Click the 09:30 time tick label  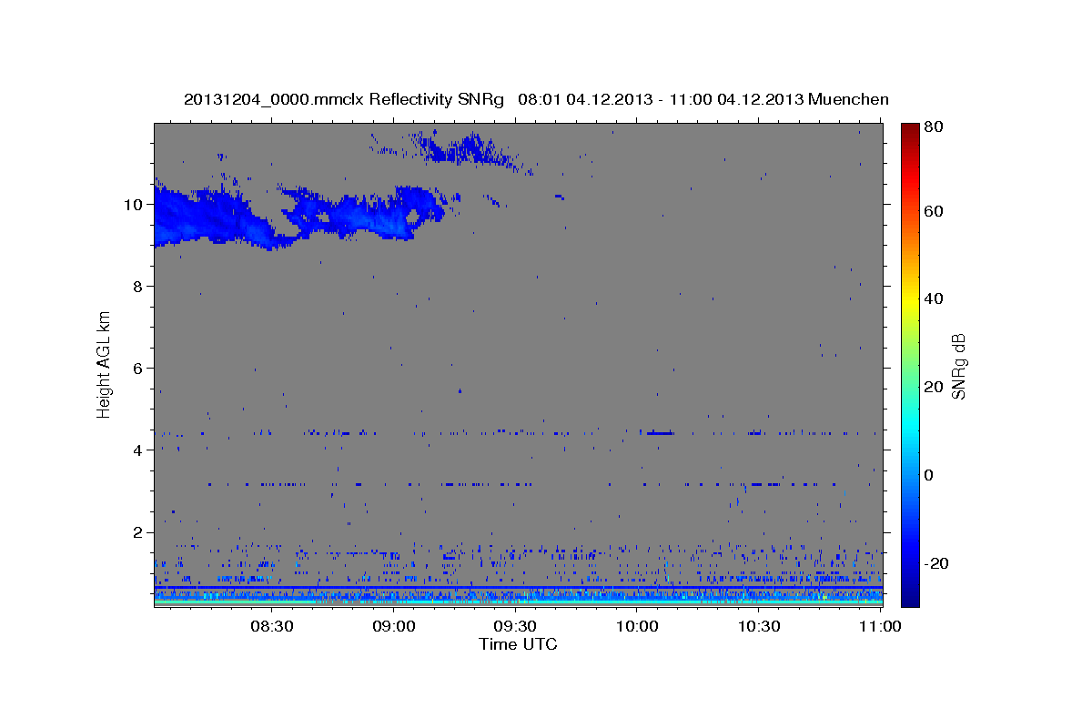coord(515,626)
